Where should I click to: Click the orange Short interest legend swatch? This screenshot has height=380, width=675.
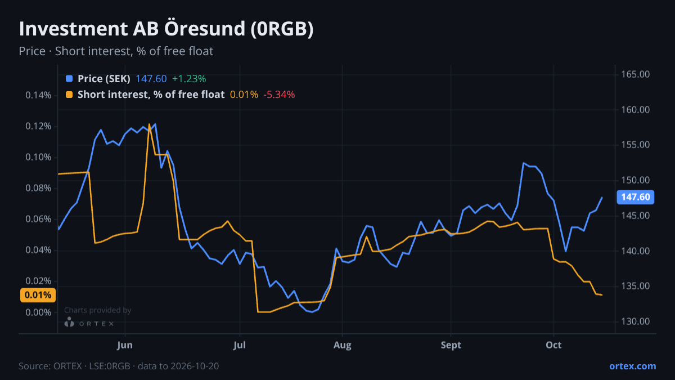click(69, 95)
